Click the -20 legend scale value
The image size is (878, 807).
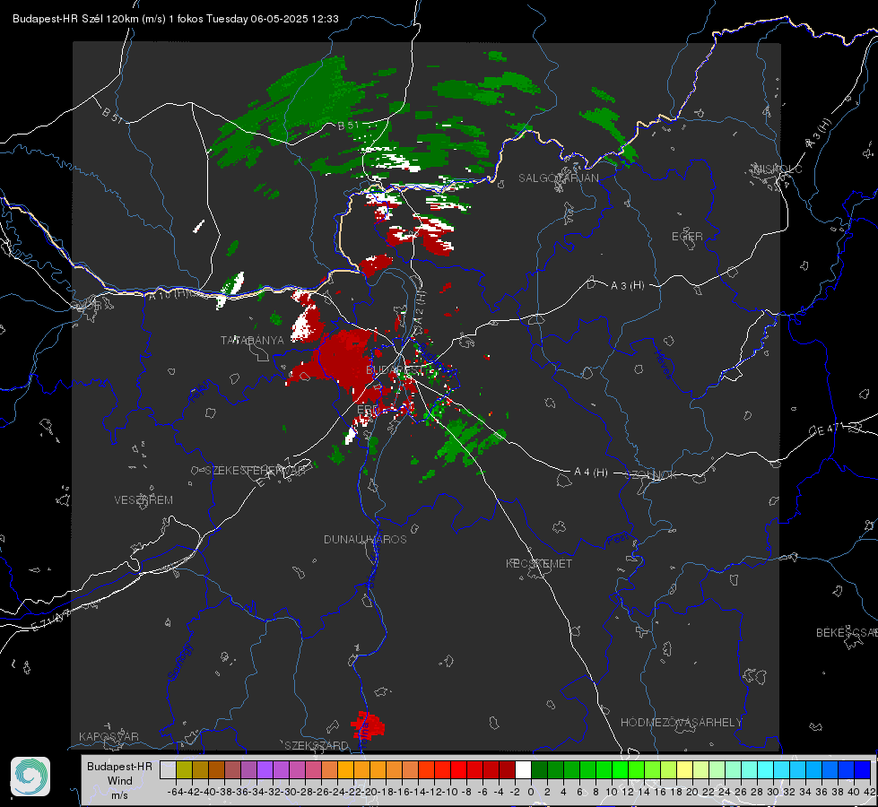point(369,792)
